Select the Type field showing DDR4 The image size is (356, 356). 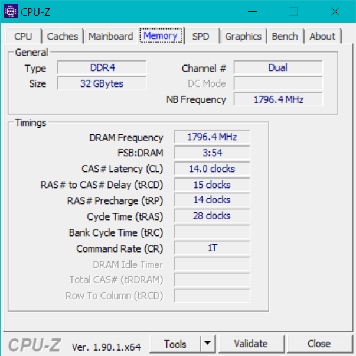coord(102,67)
